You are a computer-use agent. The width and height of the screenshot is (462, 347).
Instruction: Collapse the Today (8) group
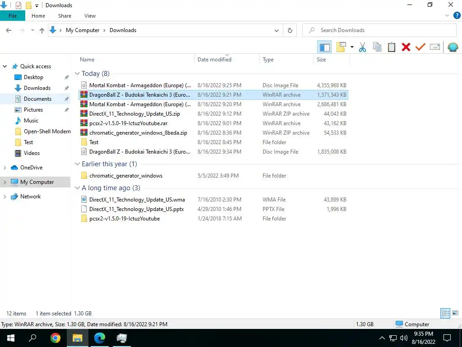point(77,74)
